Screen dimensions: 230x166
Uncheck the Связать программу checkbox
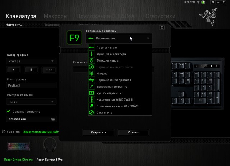click(x=9, y=111)
